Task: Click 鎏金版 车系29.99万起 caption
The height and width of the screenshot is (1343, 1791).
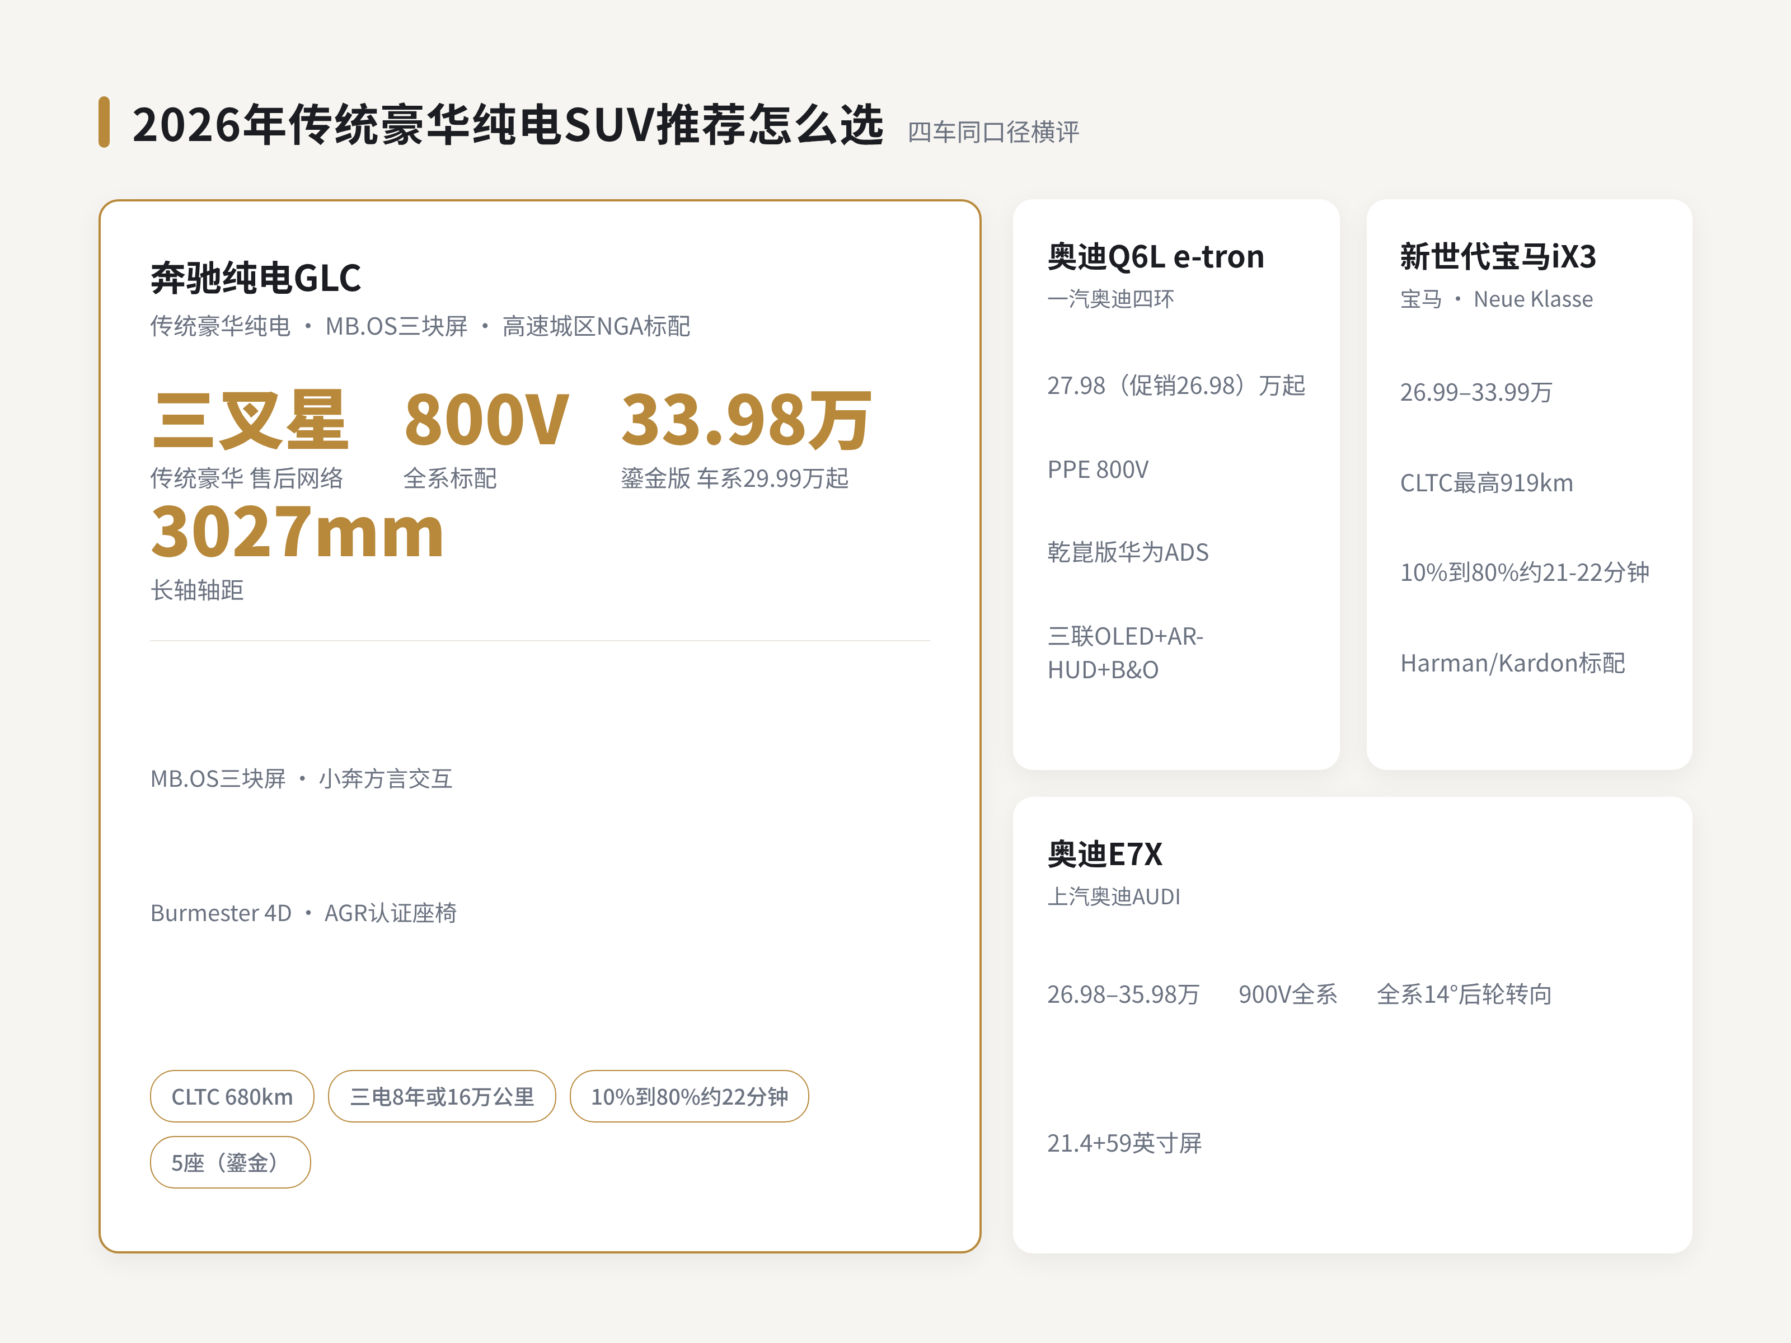Action: (734, 478)
